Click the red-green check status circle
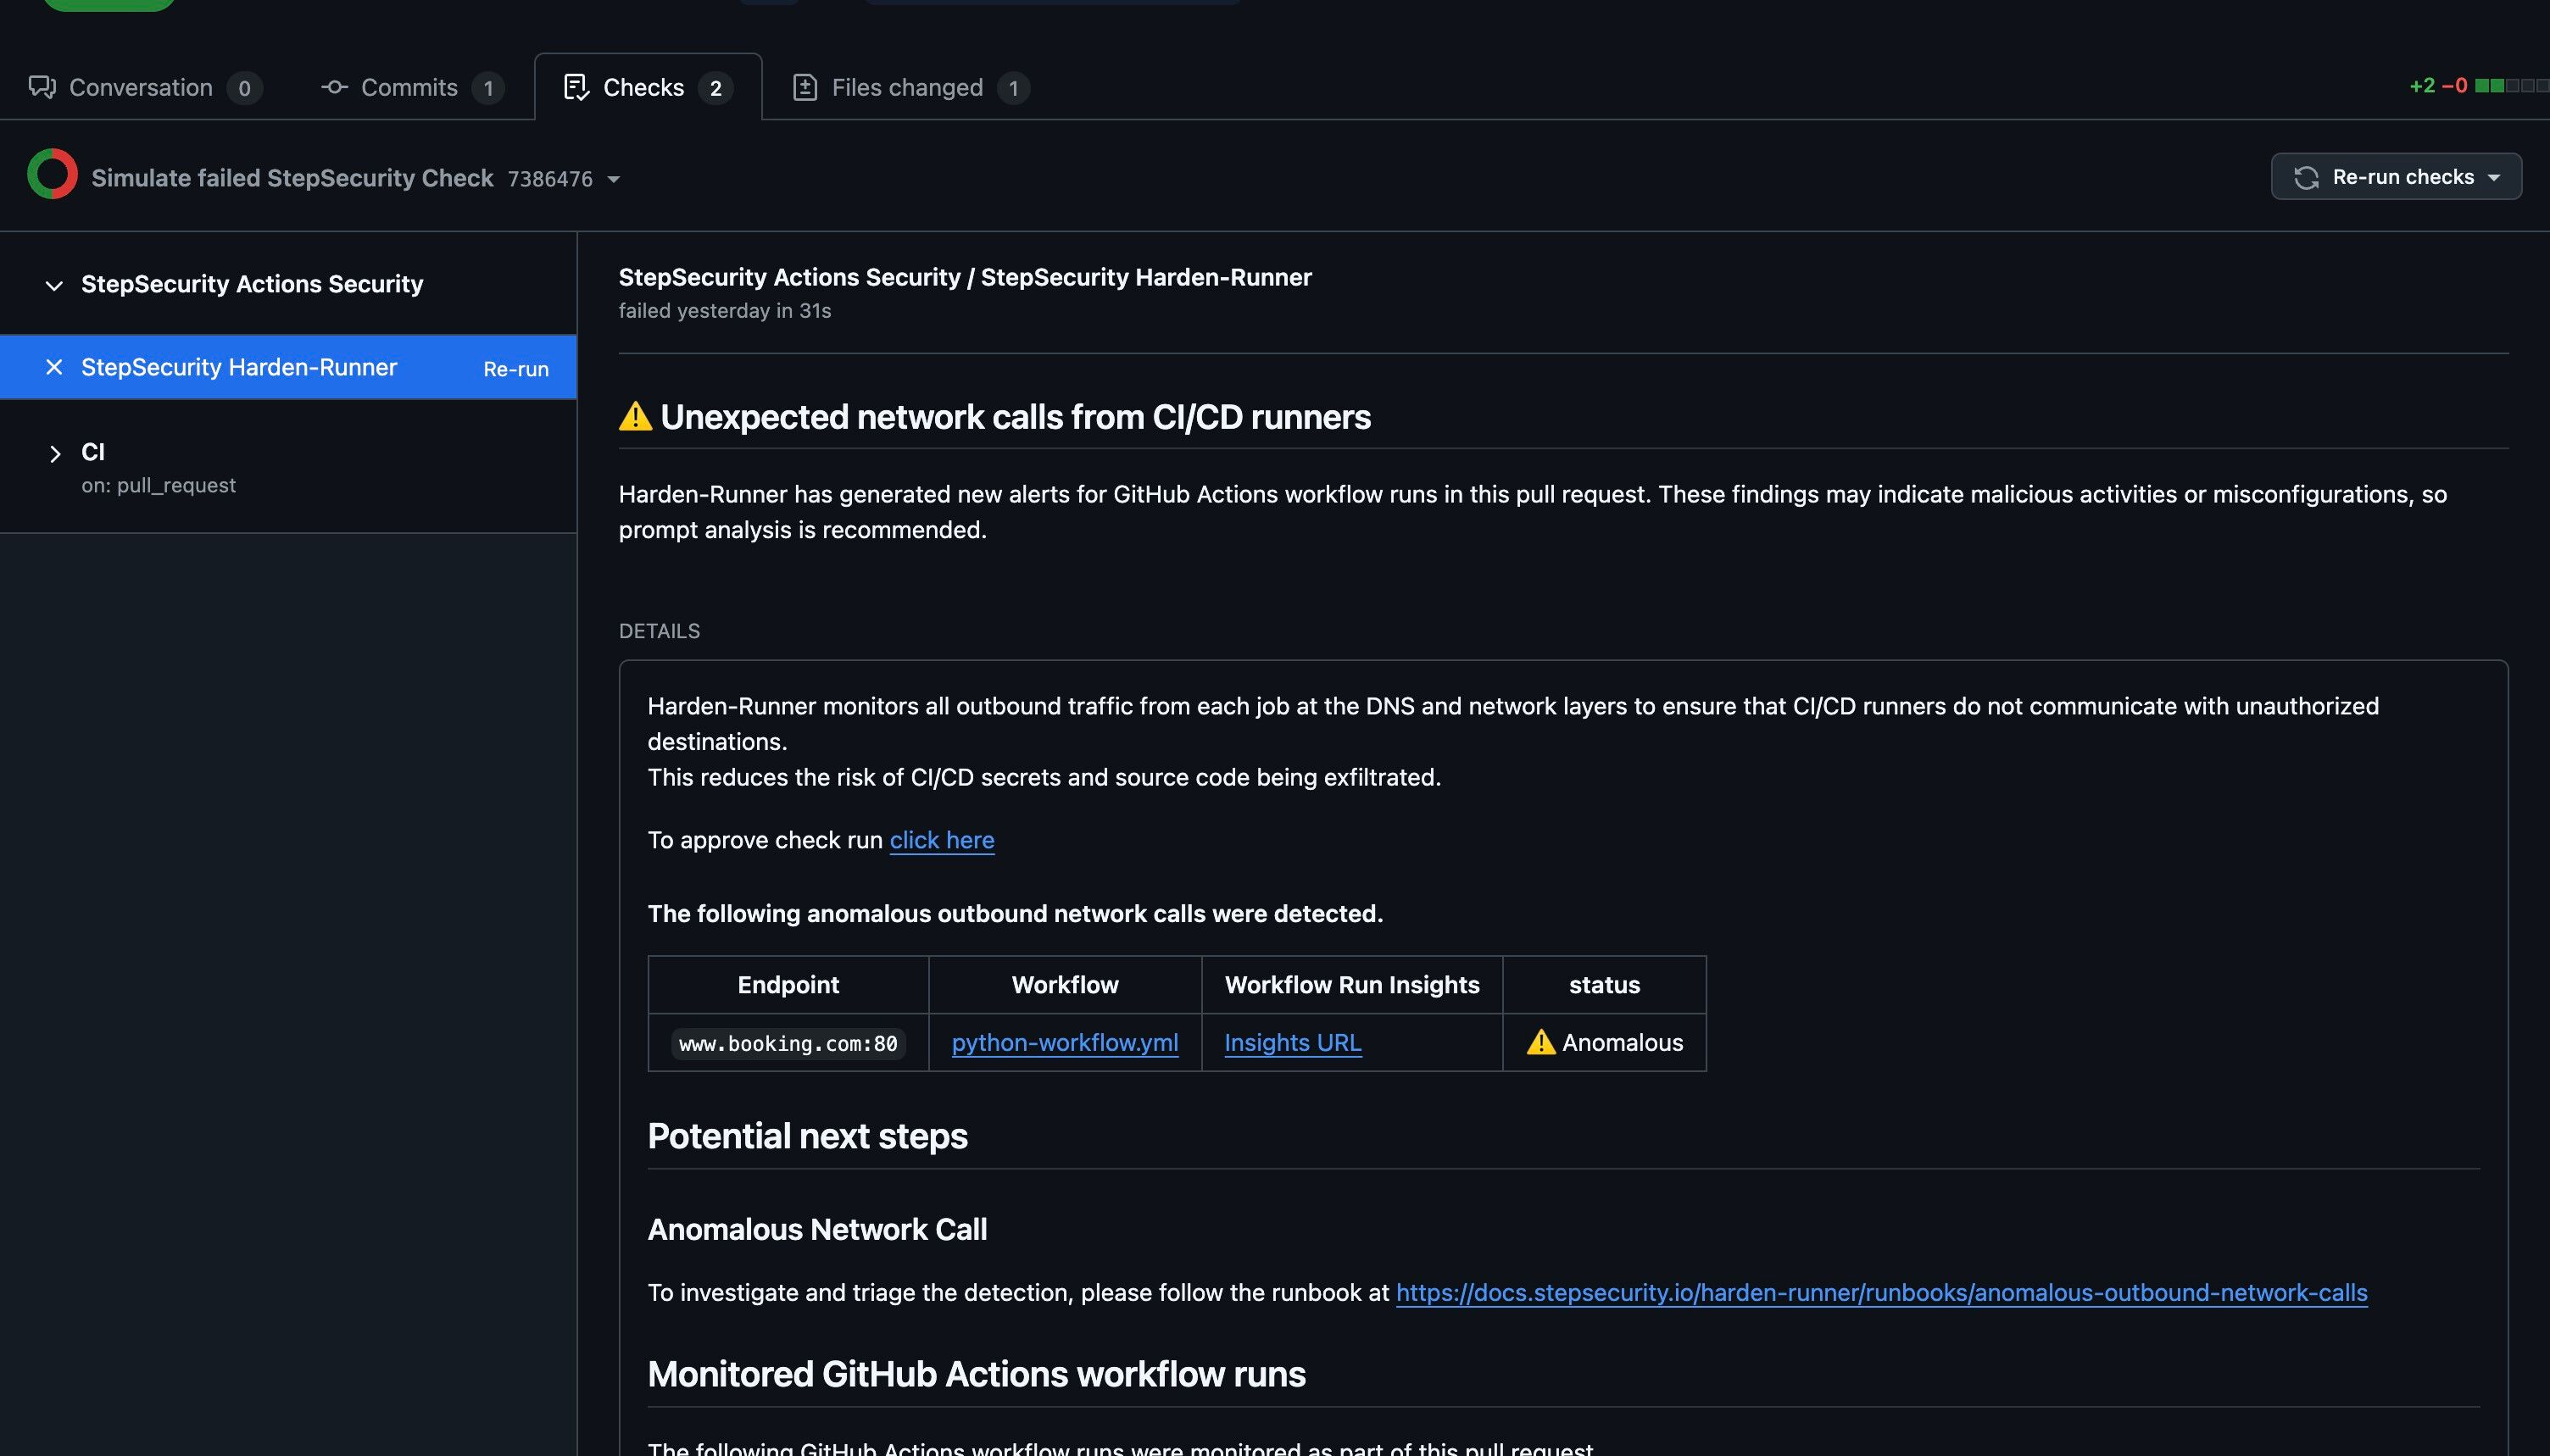The image size is (2550, 1456). coord(53,174)
